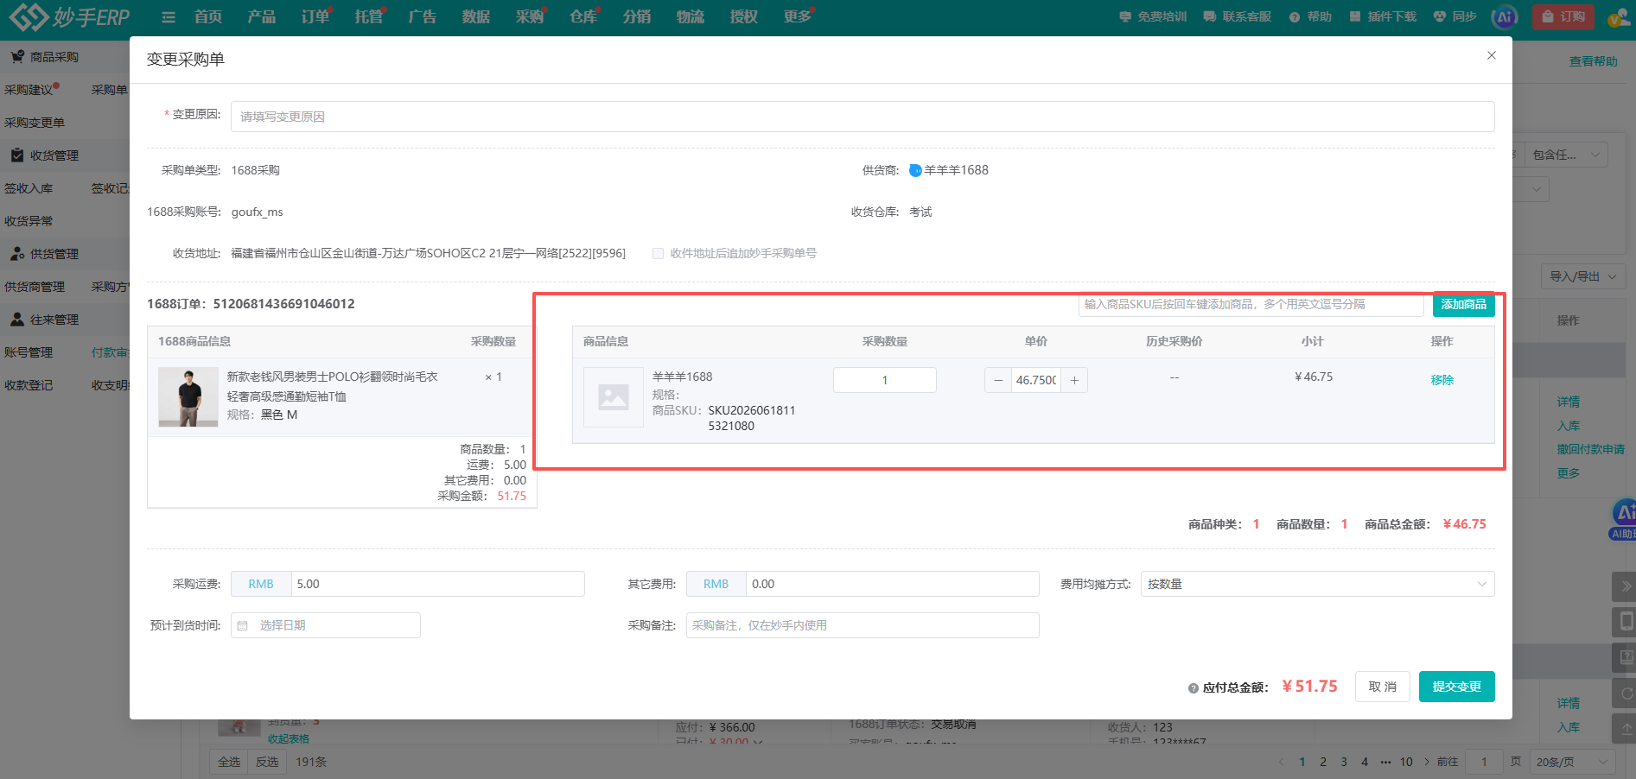The width and height of the screenshot is (1636, 779).
Task: Expand the 导入/导出 dropdown
Action: pyautogui.click(x=1582, y=276)
